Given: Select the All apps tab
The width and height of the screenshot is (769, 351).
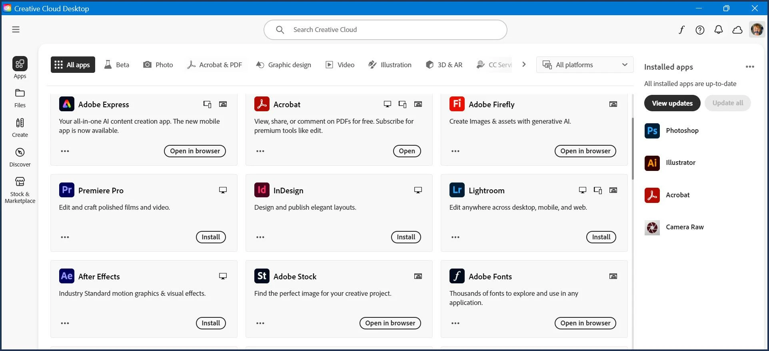Looking at the screenshot, I should [x=73, y=65].
